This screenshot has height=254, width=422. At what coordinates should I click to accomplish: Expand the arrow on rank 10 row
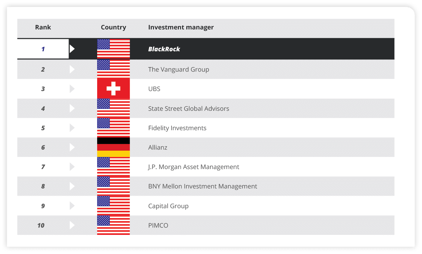pos(72,225)
